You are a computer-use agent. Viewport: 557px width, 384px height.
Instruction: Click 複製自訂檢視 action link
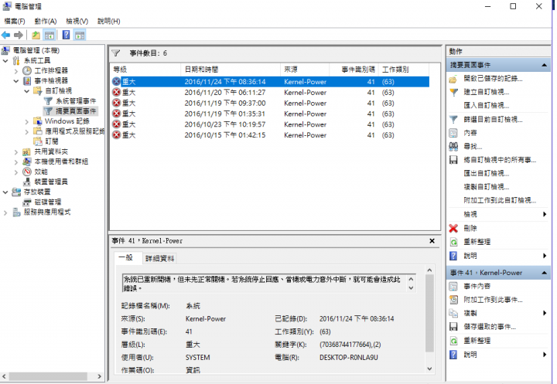(x=487, y=187)
